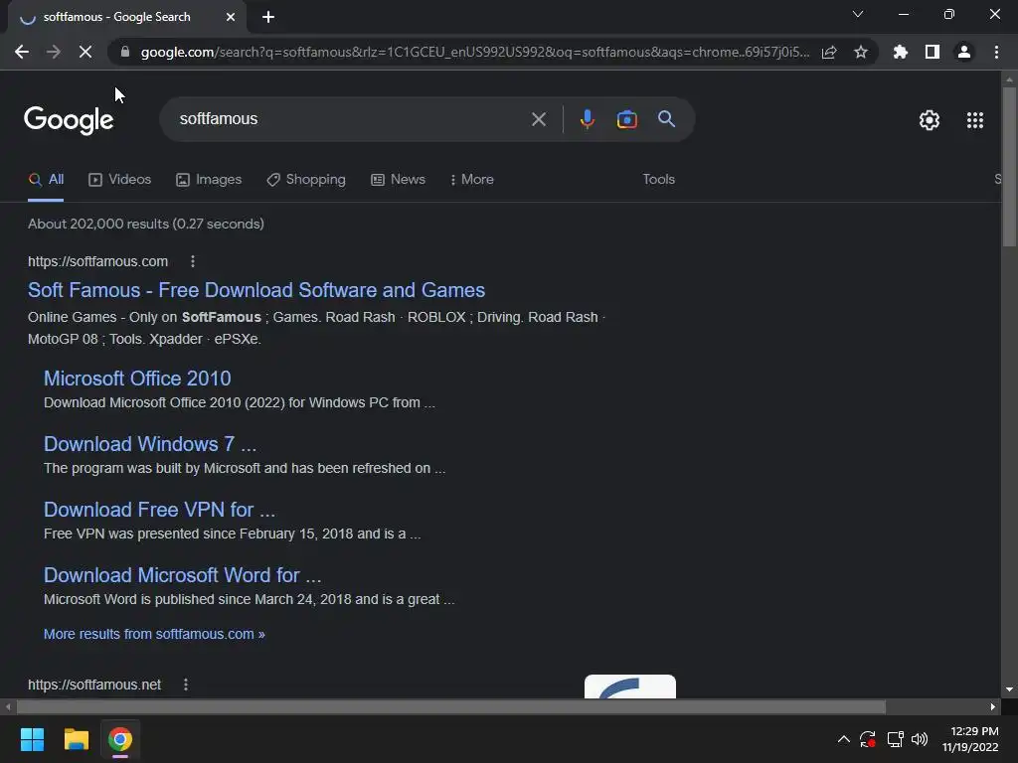Switch to the News tab
Screen dimensions: 1018x763
click(x=398, y=180)
